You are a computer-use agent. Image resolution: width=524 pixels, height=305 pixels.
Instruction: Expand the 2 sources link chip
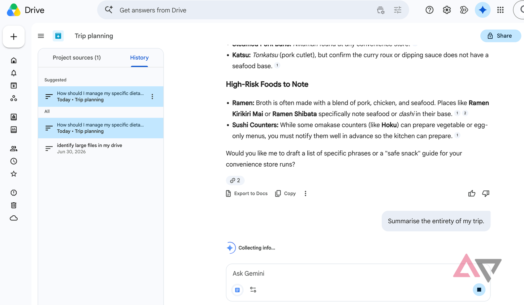(235, 180)
